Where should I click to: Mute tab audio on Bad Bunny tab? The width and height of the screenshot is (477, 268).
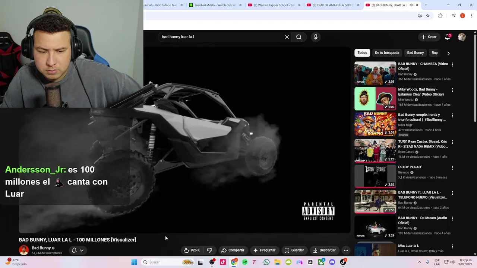click(411, 5)
